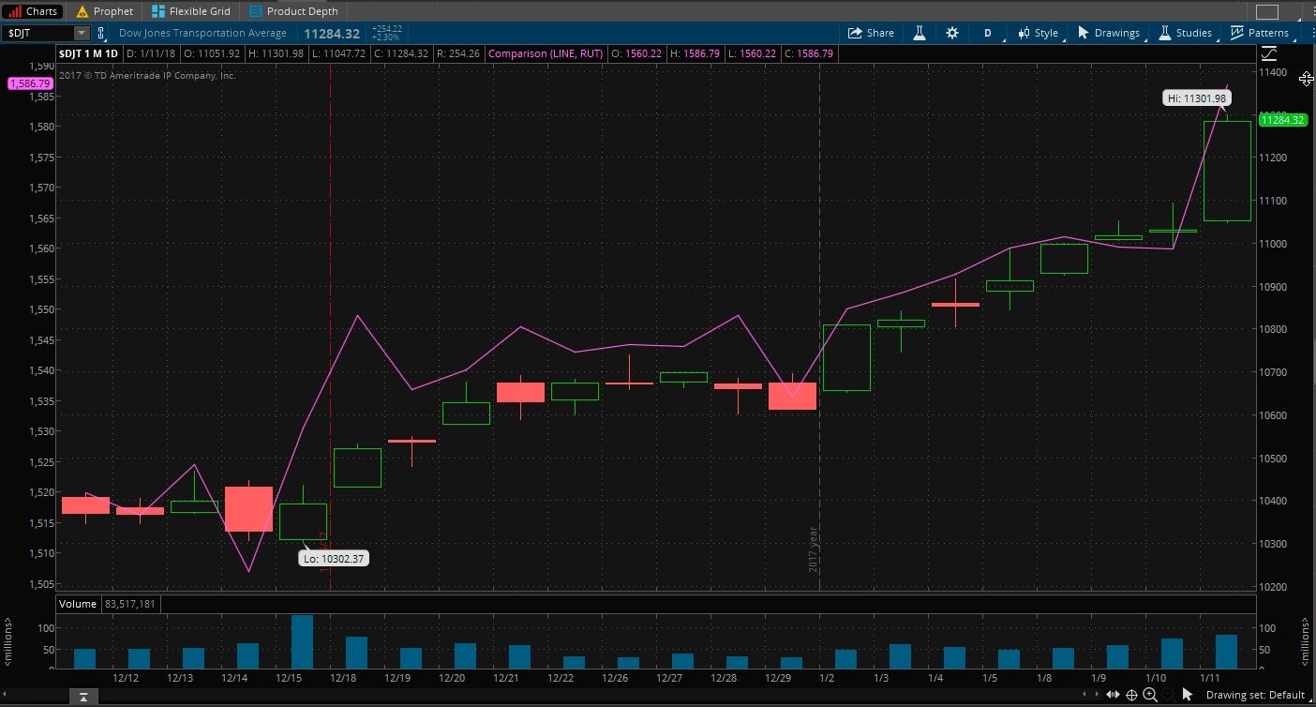Click the Share button

871,33
